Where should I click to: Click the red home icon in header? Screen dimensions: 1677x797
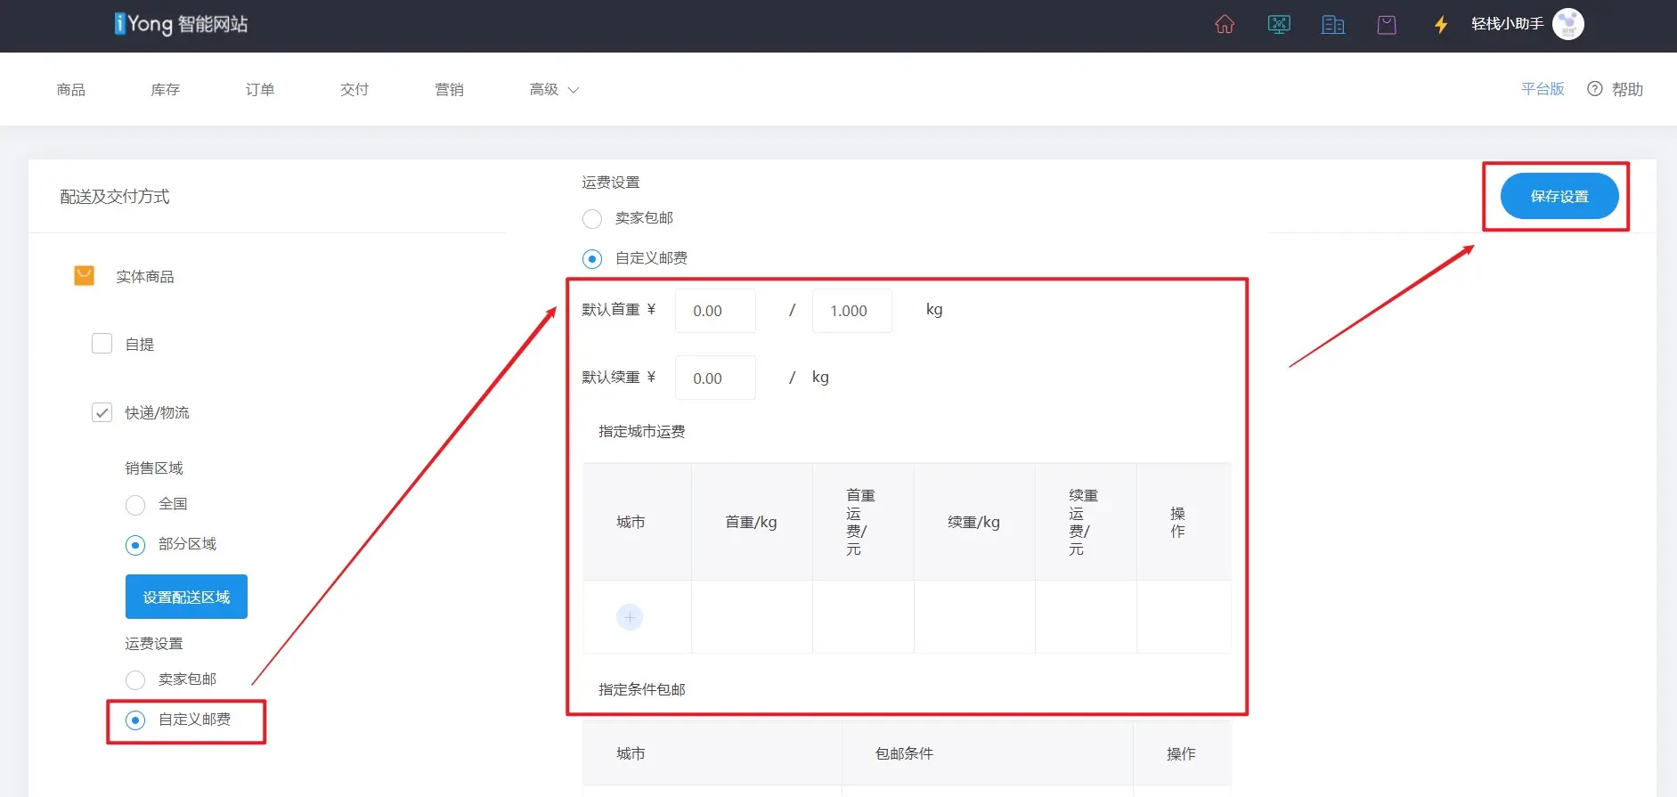click(x=1225, y=24)
